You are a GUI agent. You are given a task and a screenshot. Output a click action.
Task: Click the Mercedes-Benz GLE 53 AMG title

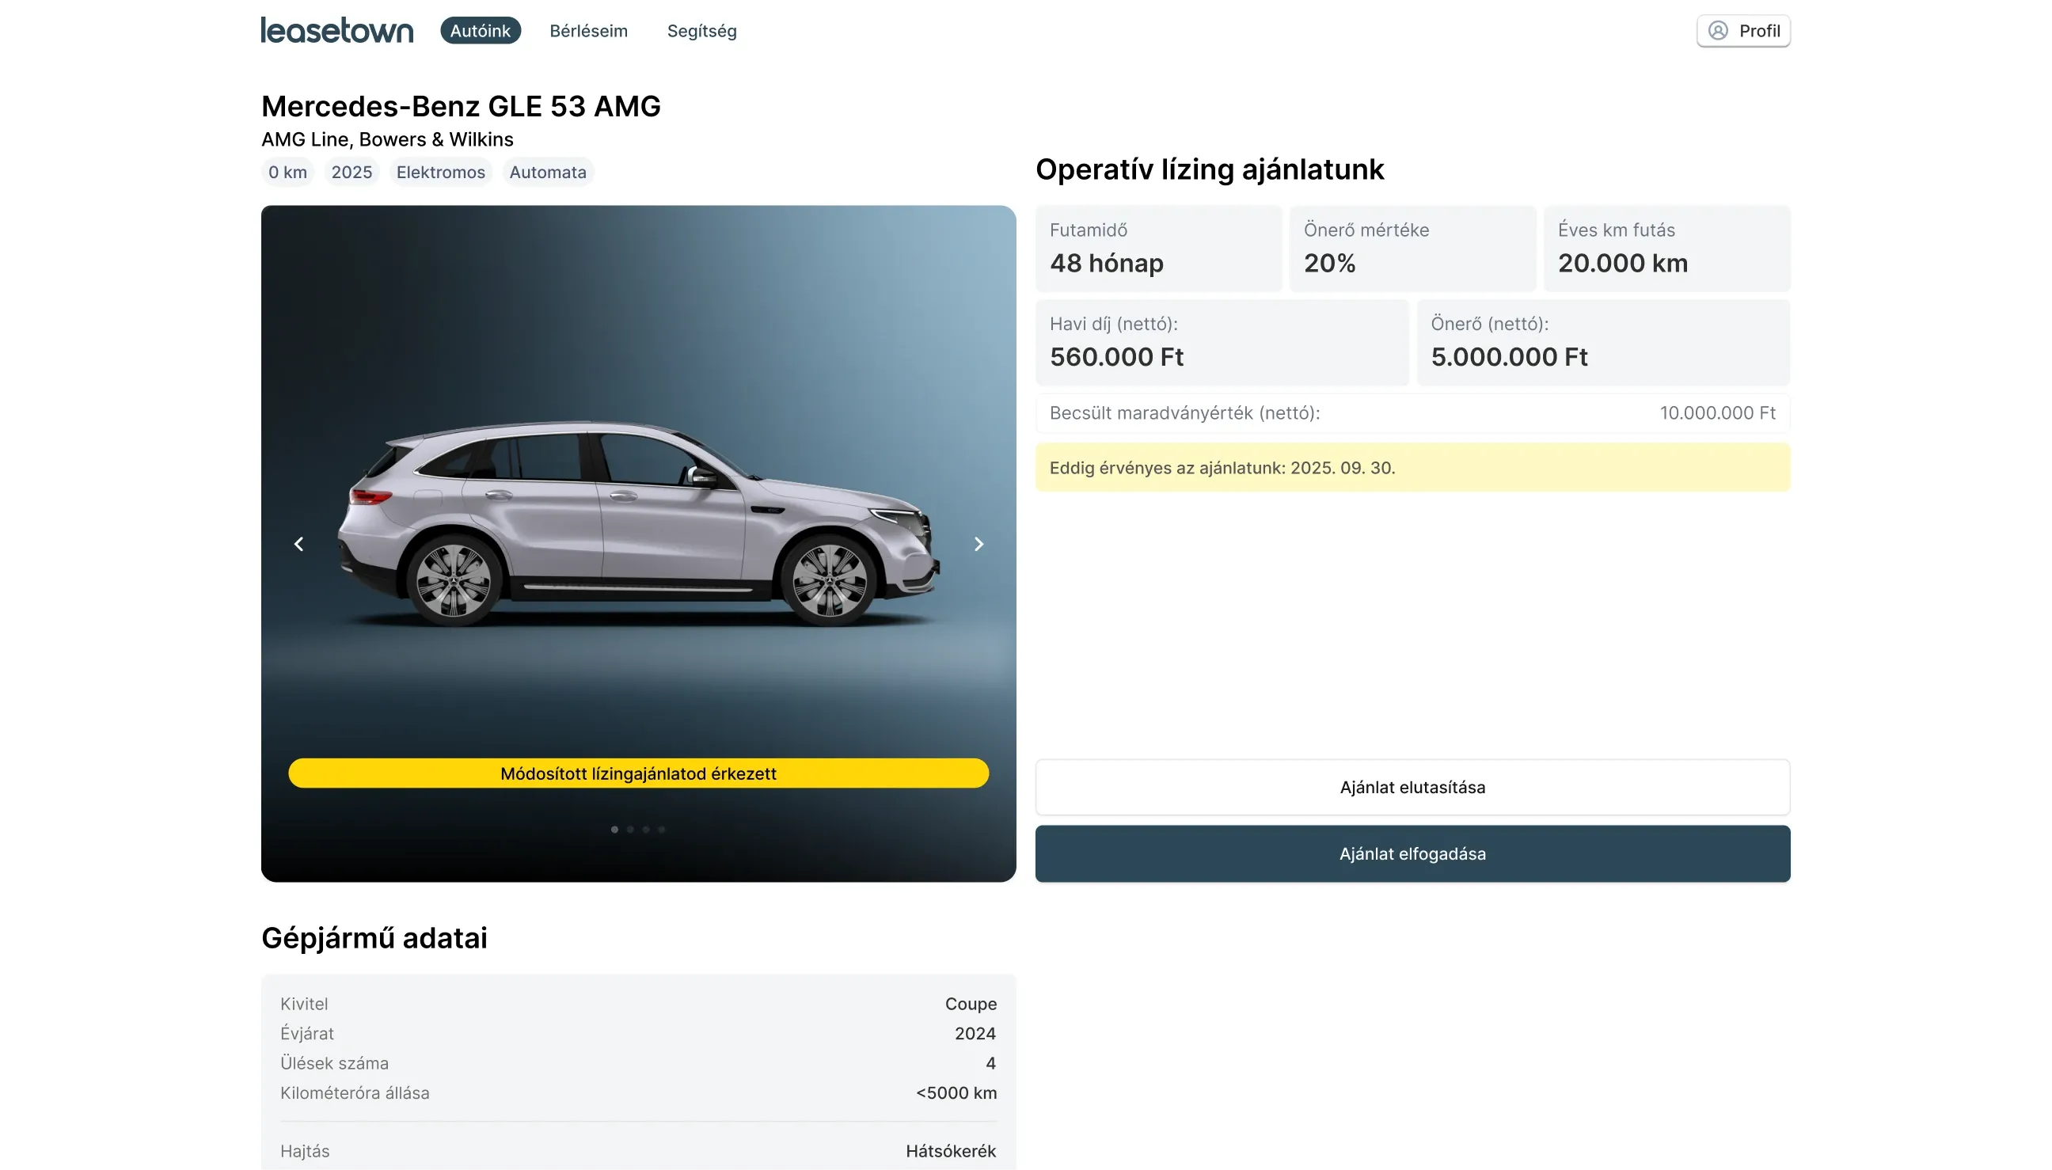tap(461, 106)
